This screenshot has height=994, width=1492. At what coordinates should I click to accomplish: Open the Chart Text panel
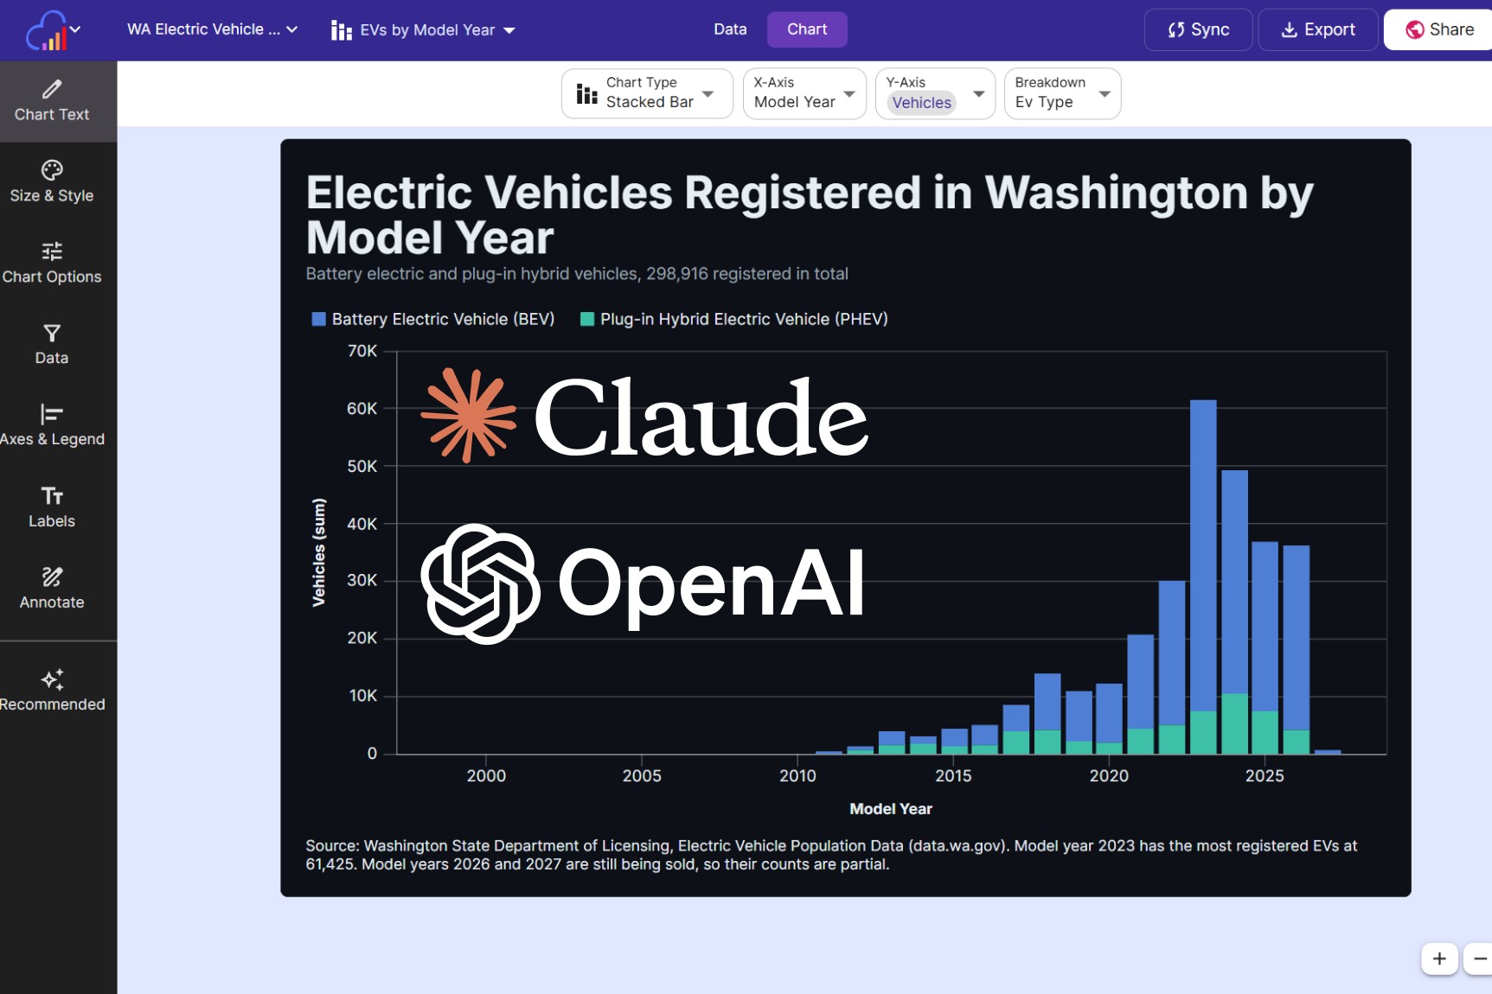tap(52, 102)
